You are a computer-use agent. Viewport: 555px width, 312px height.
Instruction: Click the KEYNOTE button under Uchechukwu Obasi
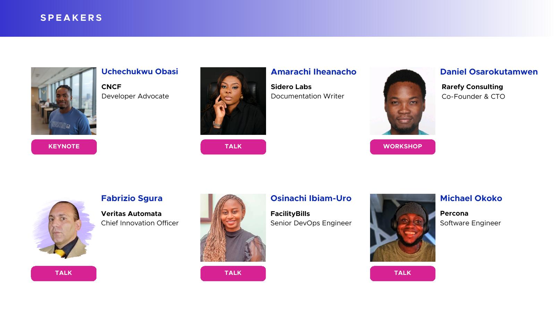(64, 147)
